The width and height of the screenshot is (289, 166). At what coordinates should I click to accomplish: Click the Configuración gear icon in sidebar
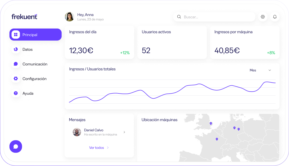click(16, 79)
